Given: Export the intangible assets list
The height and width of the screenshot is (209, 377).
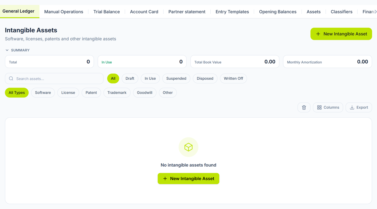Looking at the screenshot, I should (x=359, y=108).
